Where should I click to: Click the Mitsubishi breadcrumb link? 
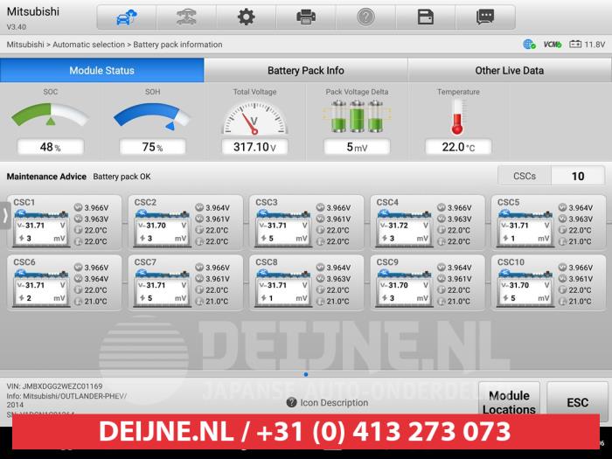pos(25,45)
